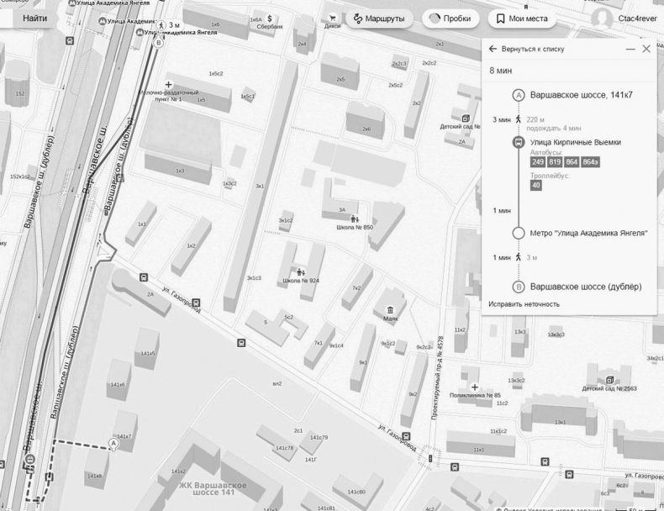The width and height of the screenshot is (664, 511).
Task: Click the Школа № 924 map icon
Action: (x=300, y=271)
